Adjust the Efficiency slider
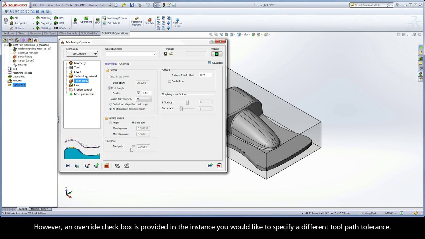Screen dimensions: 425x239 pos(187,102)
